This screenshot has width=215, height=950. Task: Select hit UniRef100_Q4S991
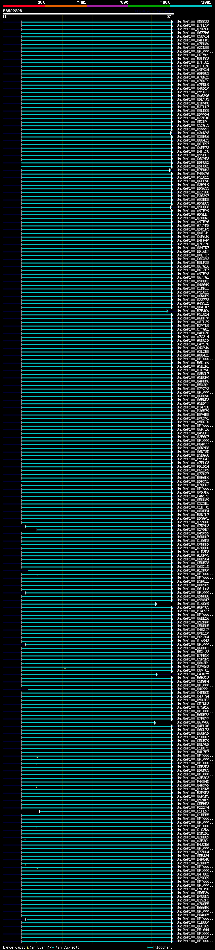point(193,689)
